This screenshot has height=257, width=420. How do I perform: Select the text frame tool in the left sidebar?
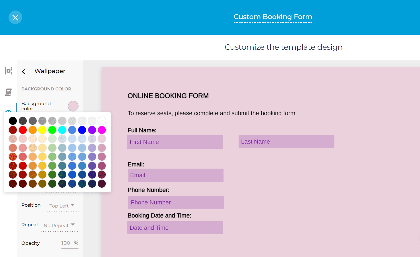click(x=8, y=71)
